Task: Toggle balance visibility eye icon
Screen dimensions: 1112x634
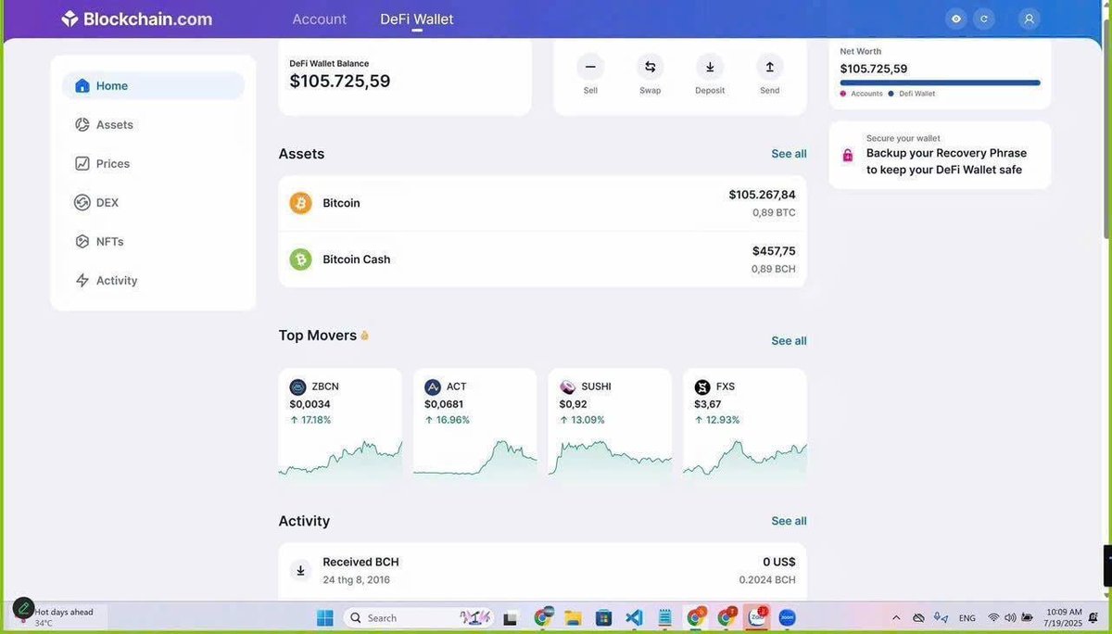Action: pos(956,19)
